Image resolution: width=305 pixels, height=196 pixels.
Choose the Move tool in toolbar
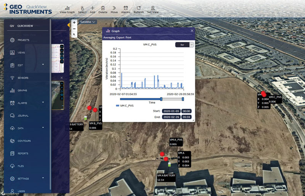pos(114,10)
